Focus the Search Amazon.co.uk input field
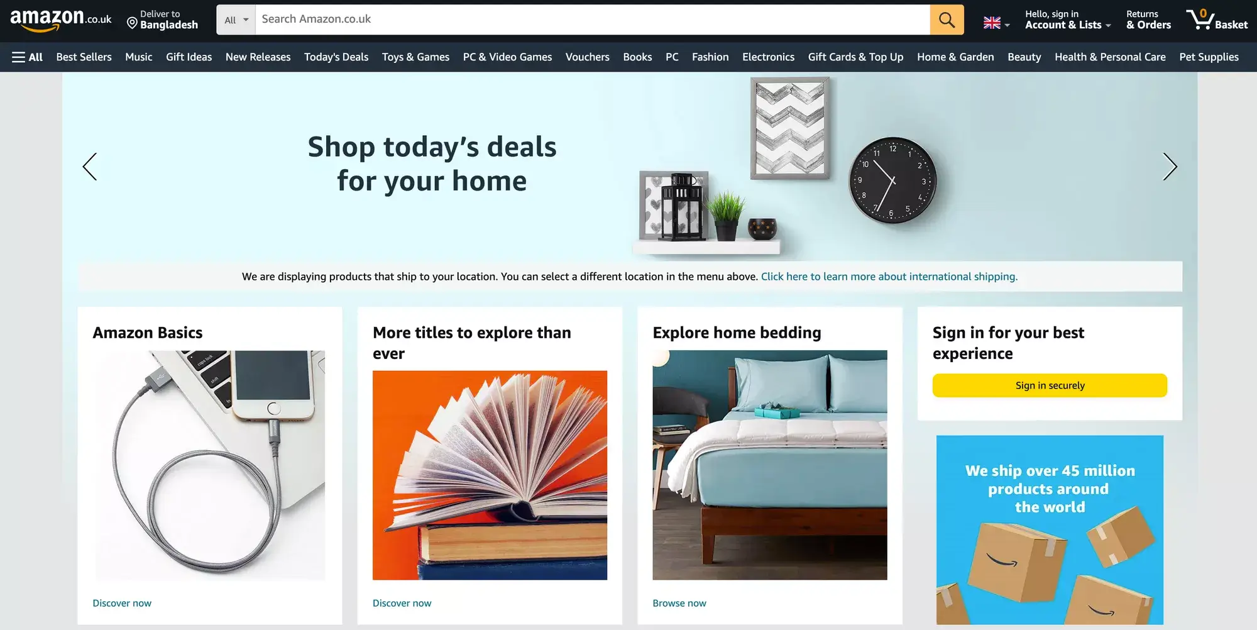This screenshot has height=630, width=1257. click(x=592, y=19)
